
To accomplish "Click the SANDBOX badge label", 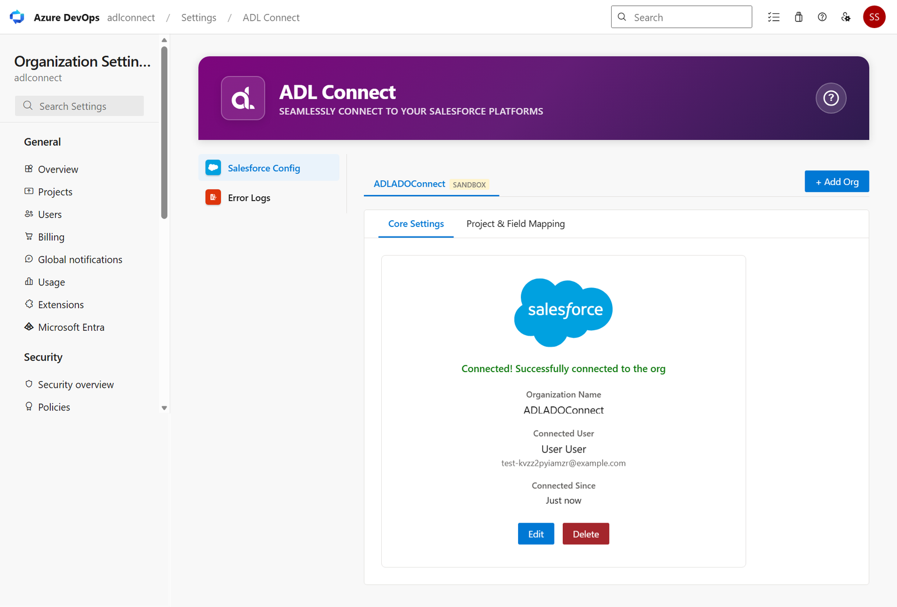I will tap(469, 184).
